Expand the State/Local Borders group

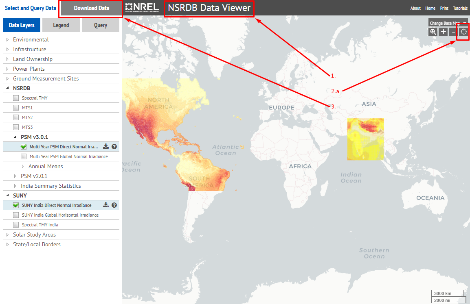pyautogui.click(x=7, y=244)
